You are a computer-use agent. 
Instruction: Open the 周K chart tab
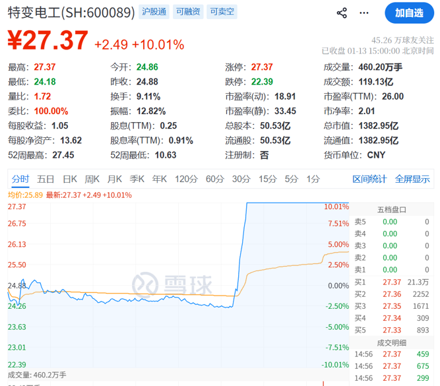pyautogui.click(x=92, y=179)
